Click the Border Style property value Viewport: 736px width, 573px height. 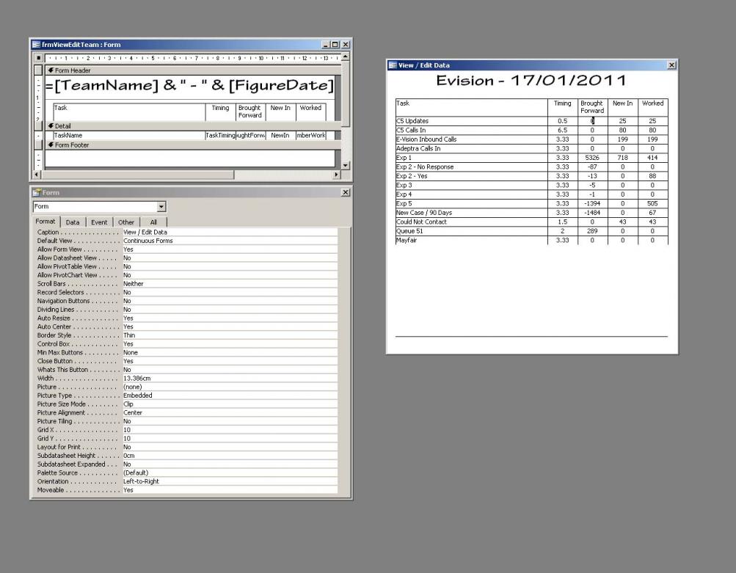point(230,335)
